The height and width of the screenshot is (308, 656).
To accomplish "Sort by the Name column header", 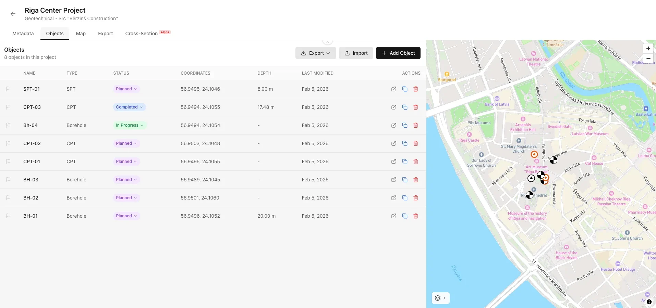I will pyautogui.click(x=29, y=73).
